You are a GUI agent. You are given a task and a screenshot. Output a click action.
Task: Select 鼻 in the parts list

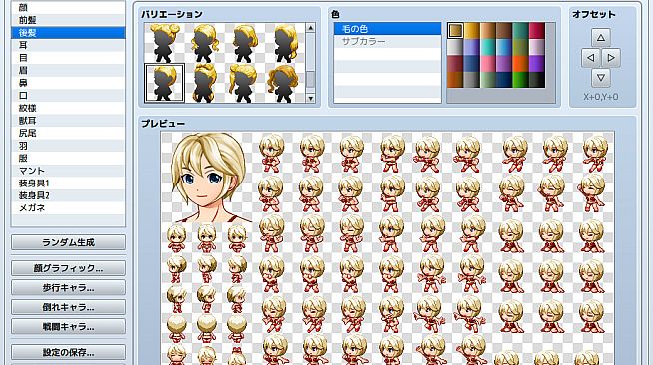[x=68, y=83]
